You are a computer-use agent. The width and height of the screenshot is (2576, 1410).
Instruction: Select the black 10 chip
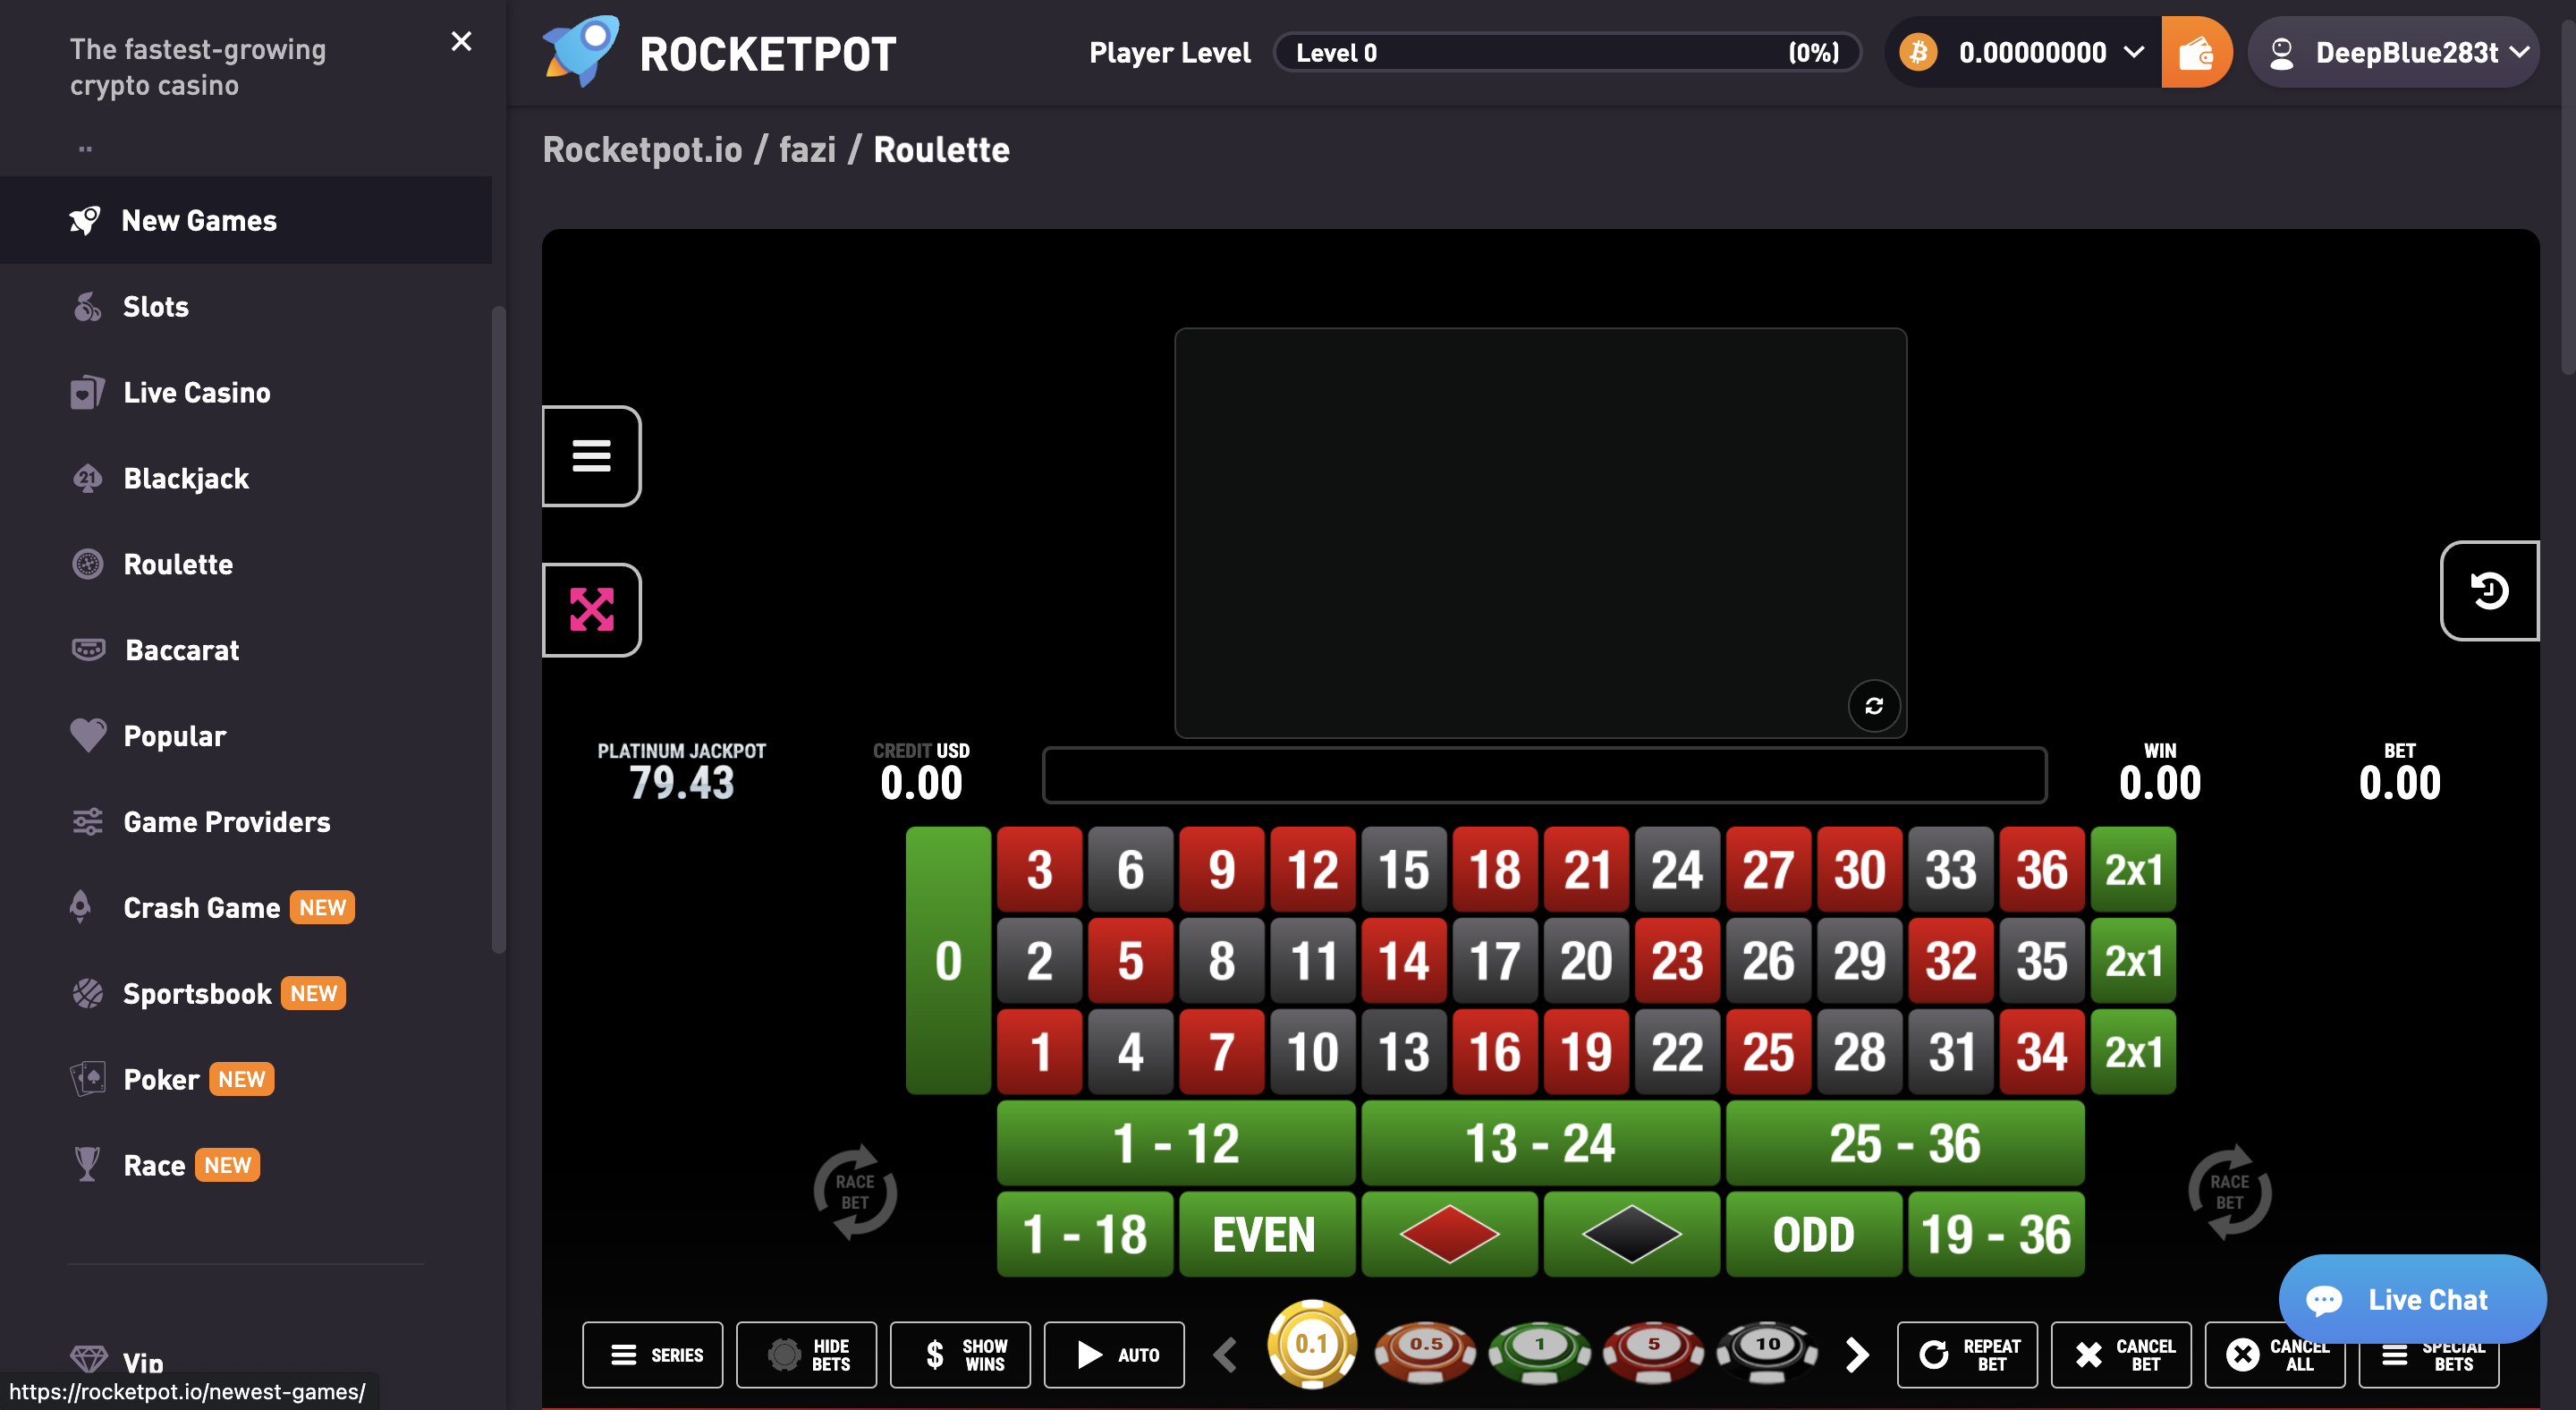[x=1767, y=1353]
